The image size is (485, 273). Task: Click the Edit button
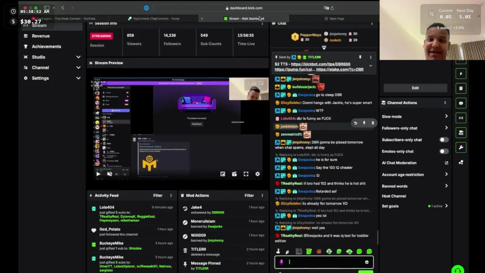coord(415,88)
